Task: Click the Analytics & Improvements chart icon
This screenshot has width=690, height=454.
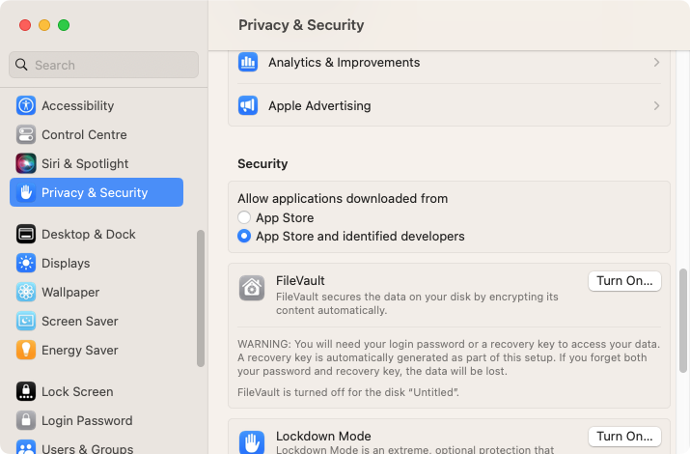Action: (x=248, y=62)
